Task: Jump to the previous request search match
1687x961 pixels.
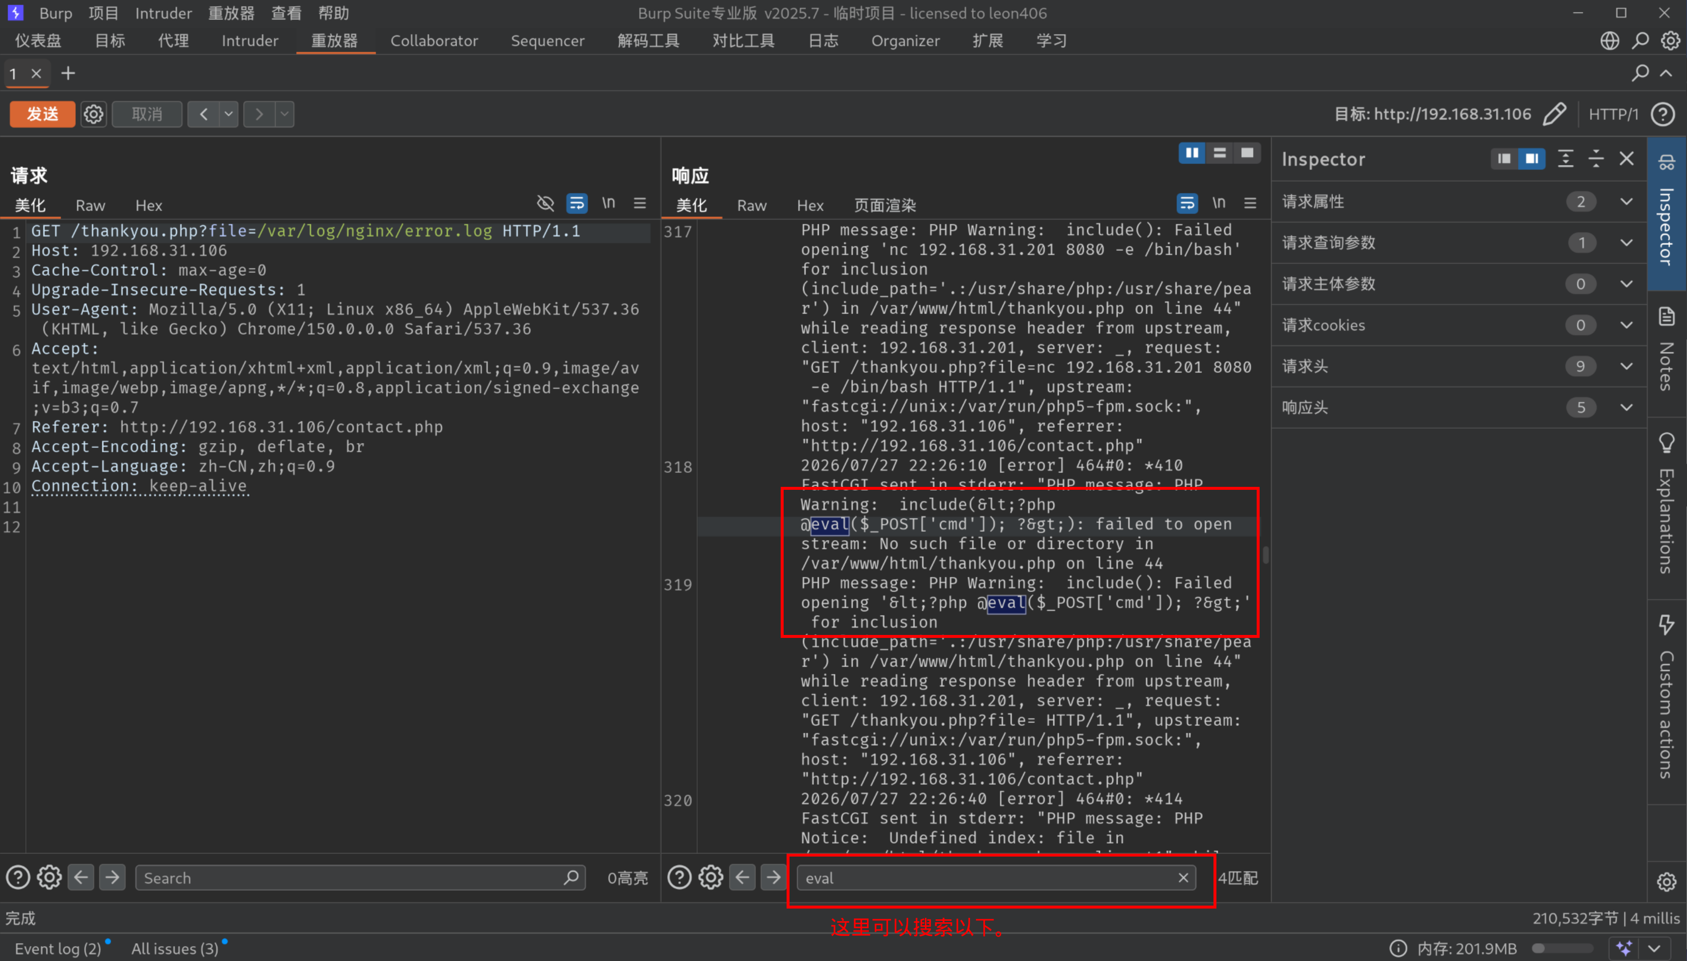Action: 81,877
